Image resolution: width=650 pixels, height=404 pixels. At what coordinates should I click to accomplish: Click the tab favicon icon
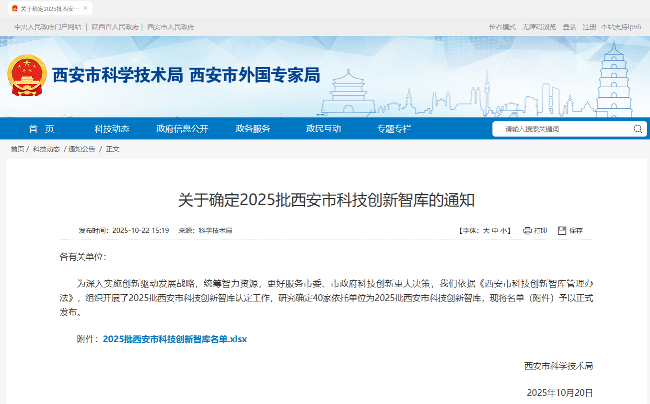click(15, 9)
